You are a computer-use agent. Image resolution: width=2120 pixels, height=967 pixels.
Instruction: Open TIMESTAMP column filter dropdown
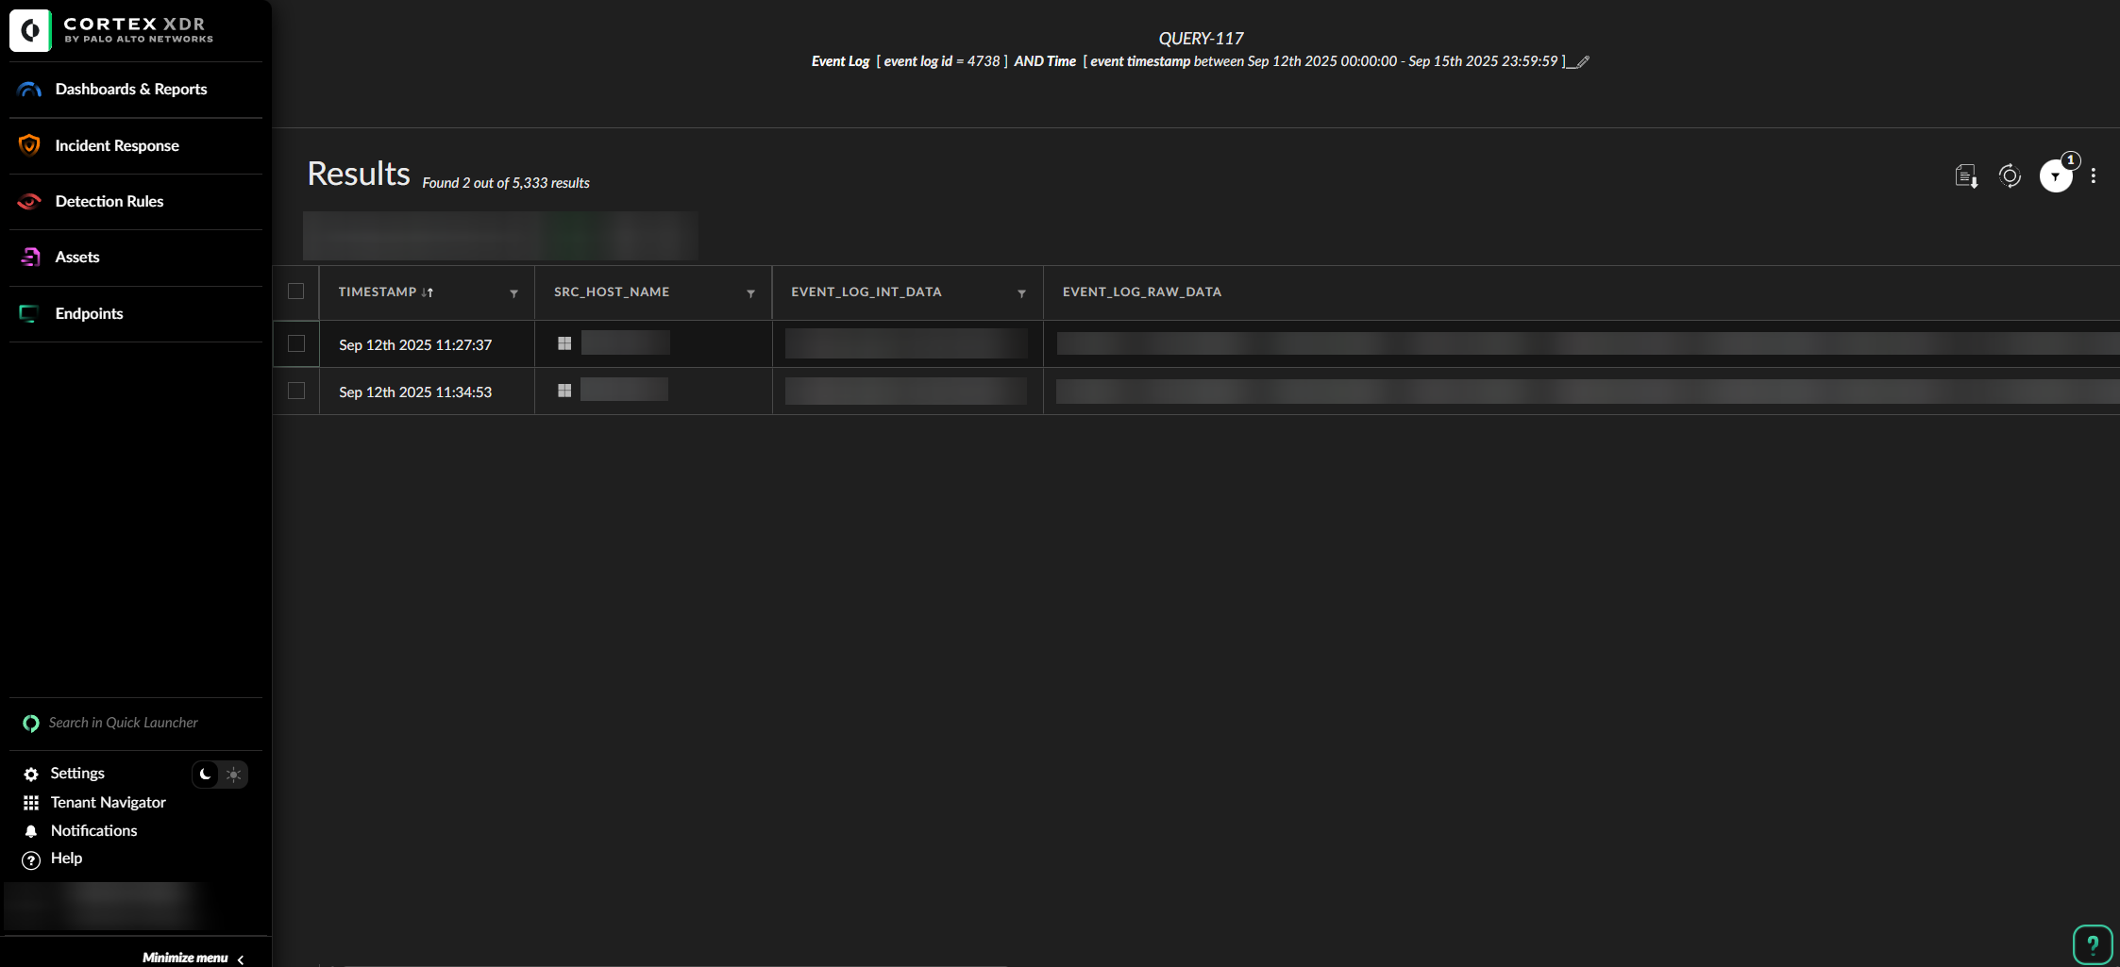click(514, 293)
